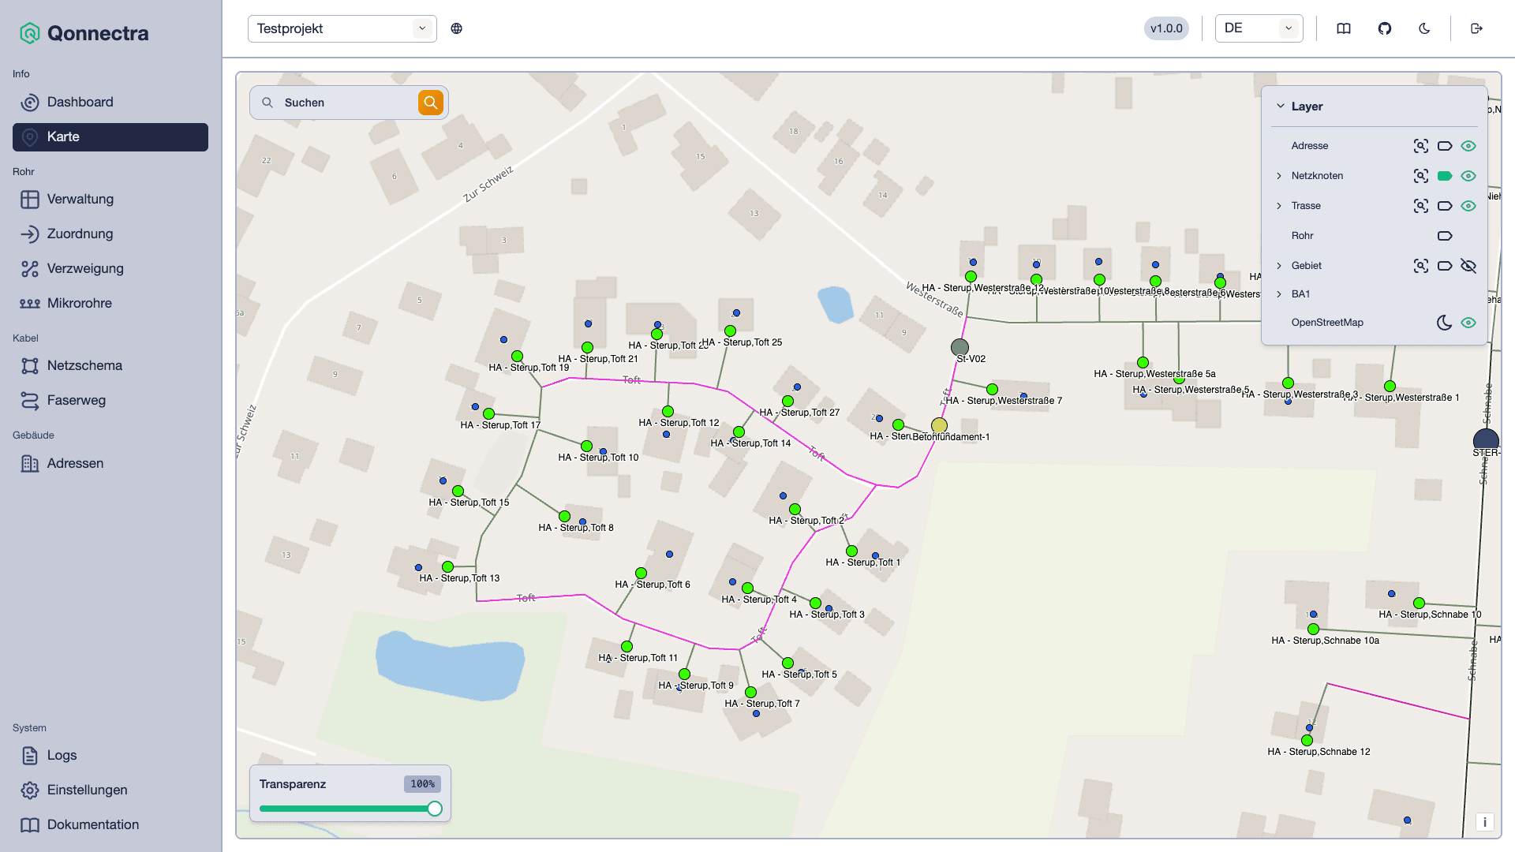Click the logout icon in header

coord(1477,28)
